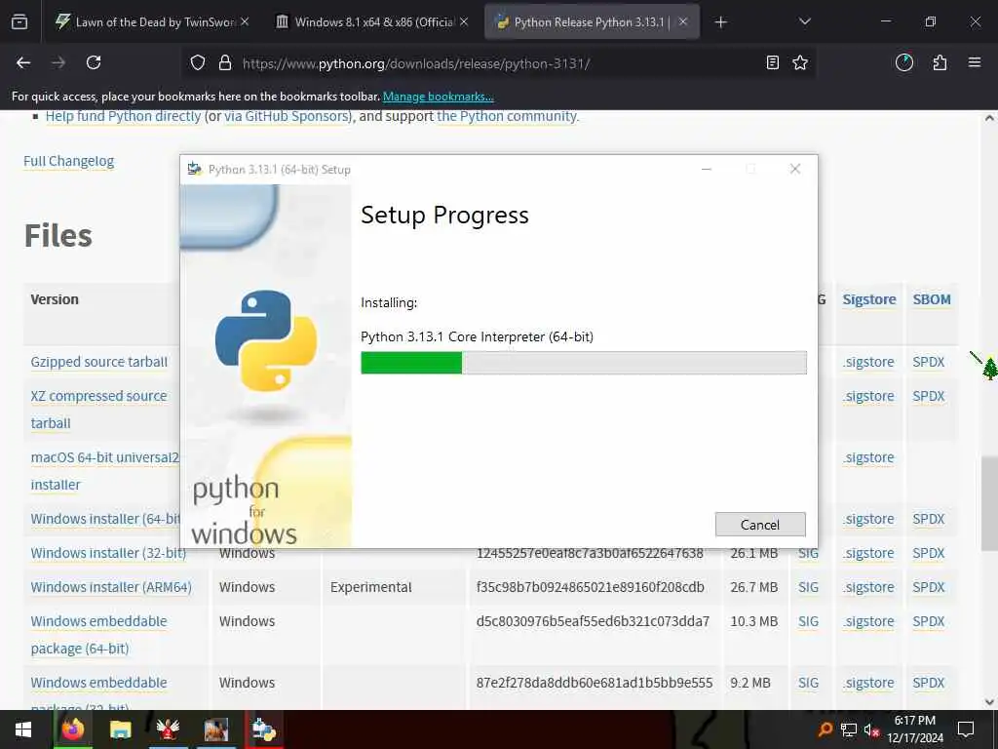This screenshot has width=998, height=749.
Task: Open the SBOM column header link
Action: [932, 299]
